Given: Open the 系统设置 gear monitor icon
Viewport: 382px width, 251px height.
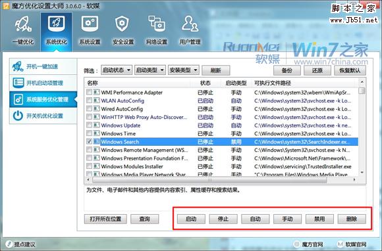Looking at the screenshot, I should coord(90,24).
